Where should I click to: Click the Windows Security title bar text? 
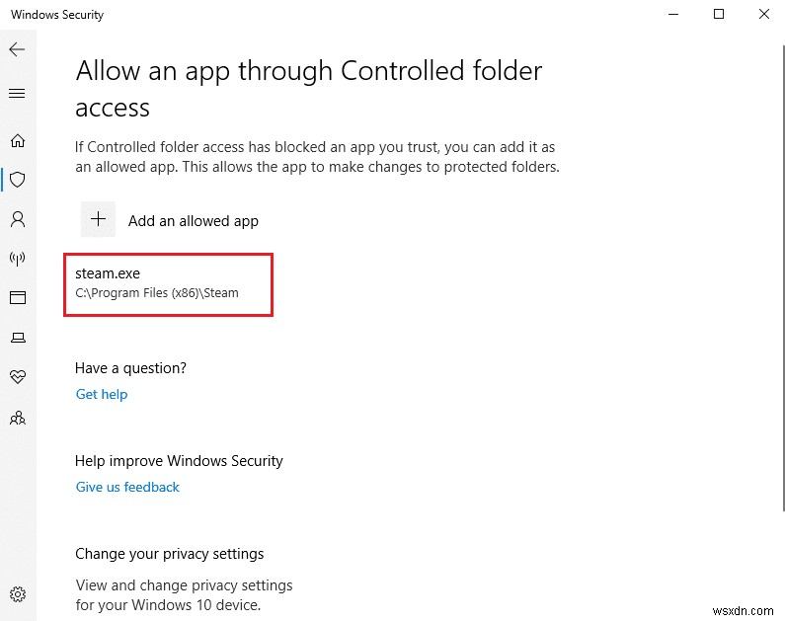pos(57,15)
